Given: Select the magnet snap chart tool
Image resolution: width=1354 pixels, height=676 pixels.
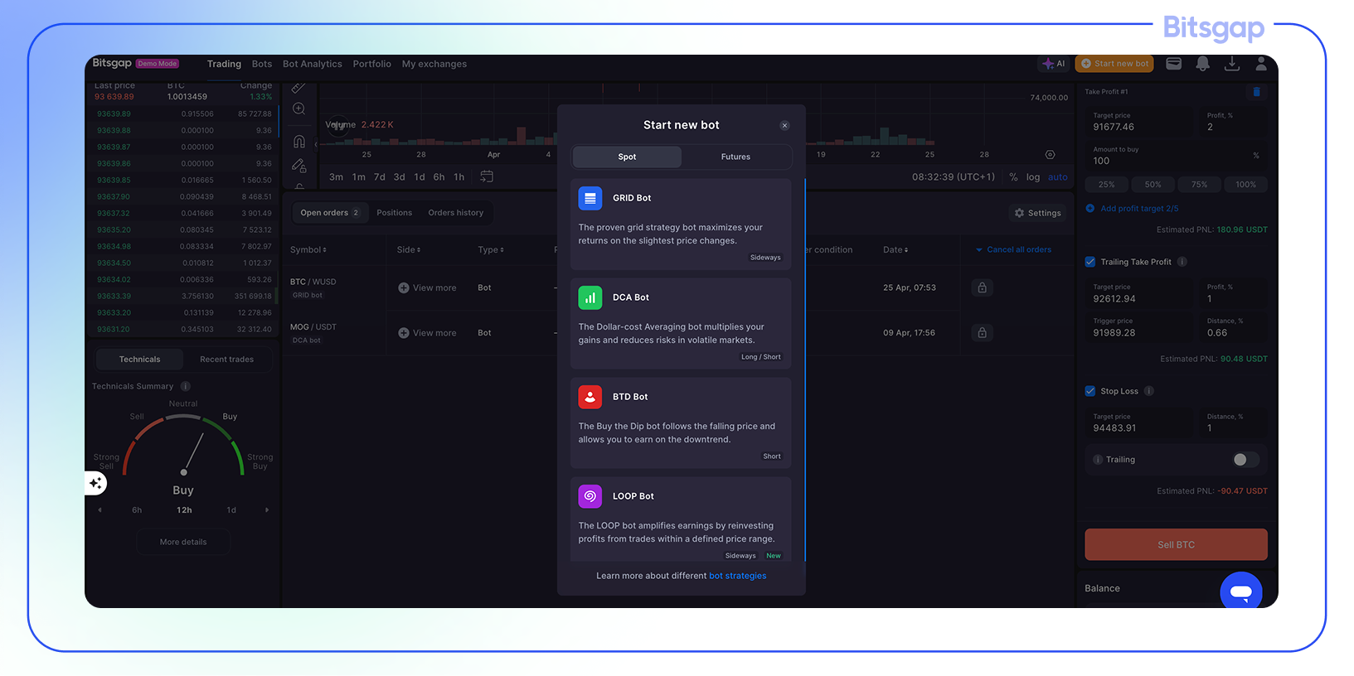Looking at the screenshot, I should coord(299,141).
